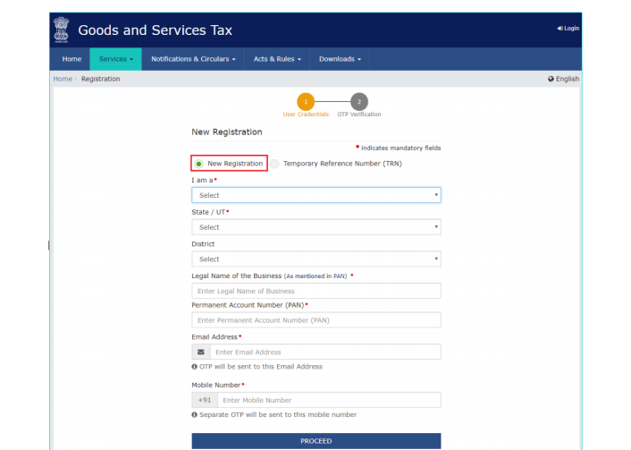Click info icon beside email OTP note
Viewport: 631px width, 450px height.
[x=194, y=367]
